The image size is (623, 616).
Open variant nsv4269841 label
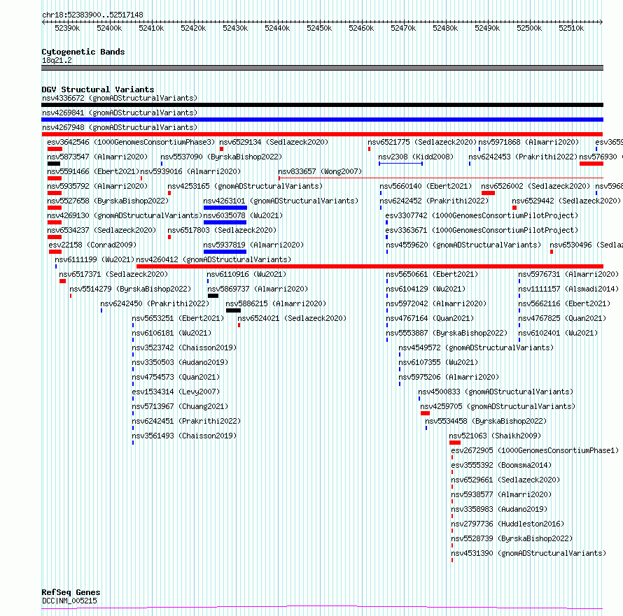click(120, 113)
